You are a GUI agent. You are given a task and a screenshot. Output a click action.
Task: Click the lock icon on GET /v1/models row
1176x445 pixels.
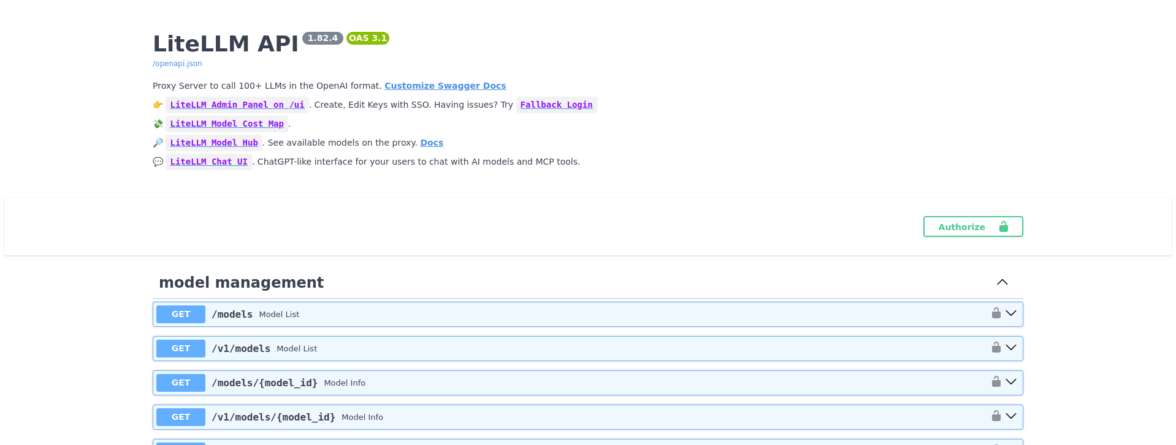click(996, 348)
